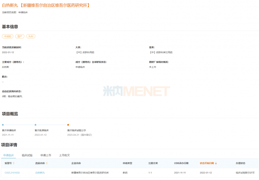259x180 pixels.
Task: Select the orange 首次临床试验公示 timeline dot
Action: click(x=68, y=125)
